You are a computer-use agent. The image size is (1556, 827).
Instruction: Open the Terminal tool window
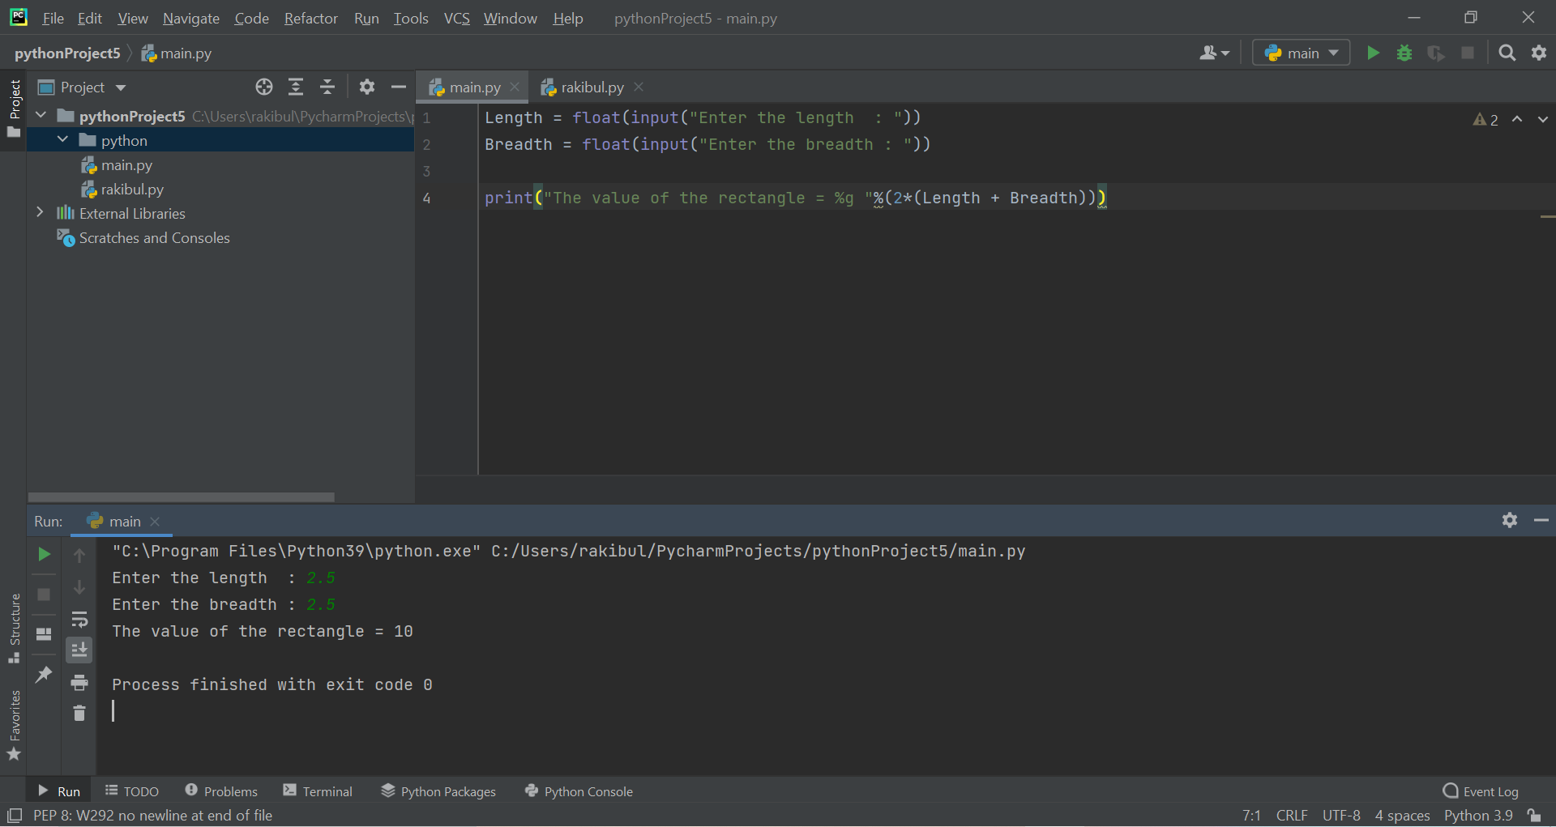tap(318, 791)
